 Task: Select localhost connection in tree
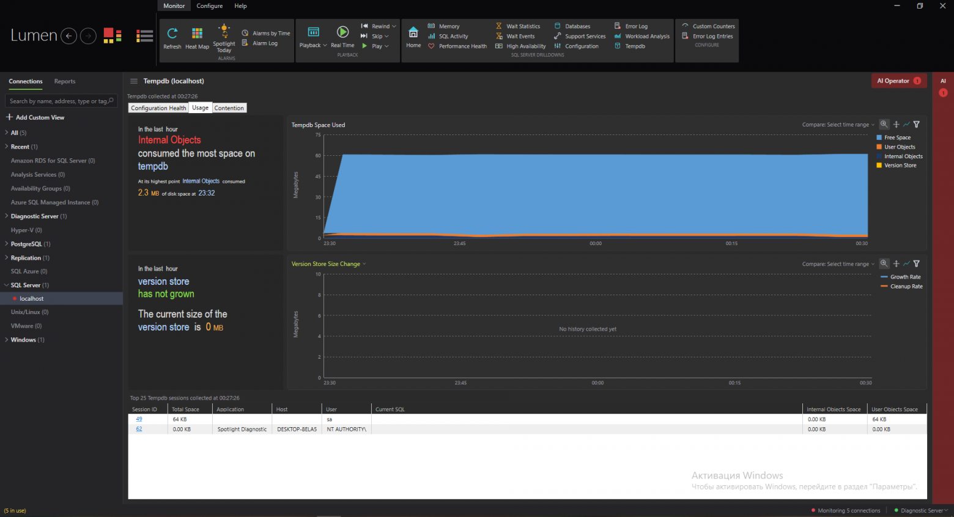pos(61,298)
